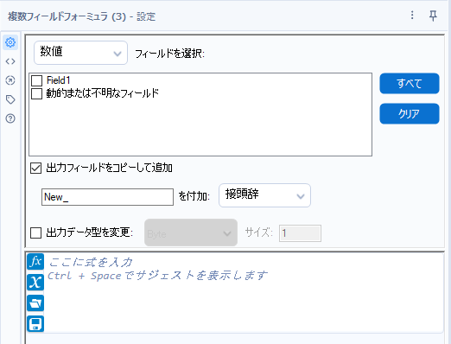Screen dimensions: 451x344
Task: Click the すべて button
Action: click(410, 84)
